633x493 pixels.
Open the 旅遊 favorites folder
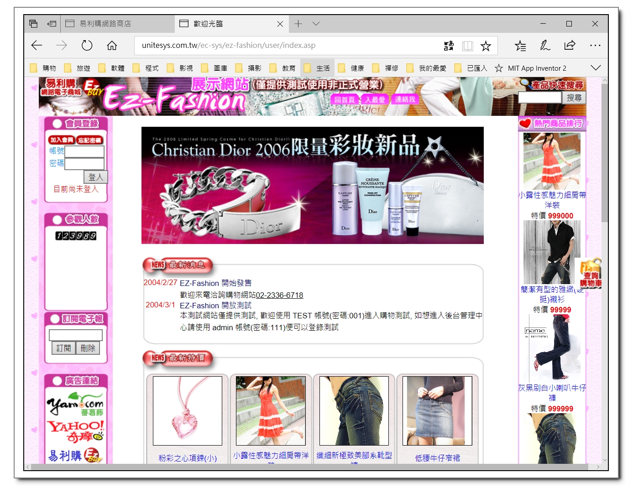77,68
